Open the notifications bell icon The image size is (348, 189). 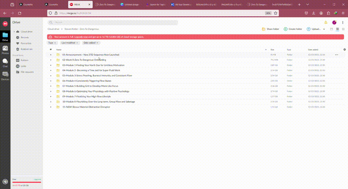click(326, 22)
